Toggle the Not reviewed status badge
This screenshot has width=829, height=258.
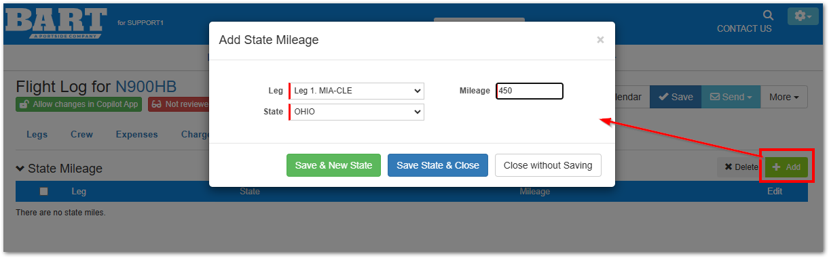(x=178, y=104)
